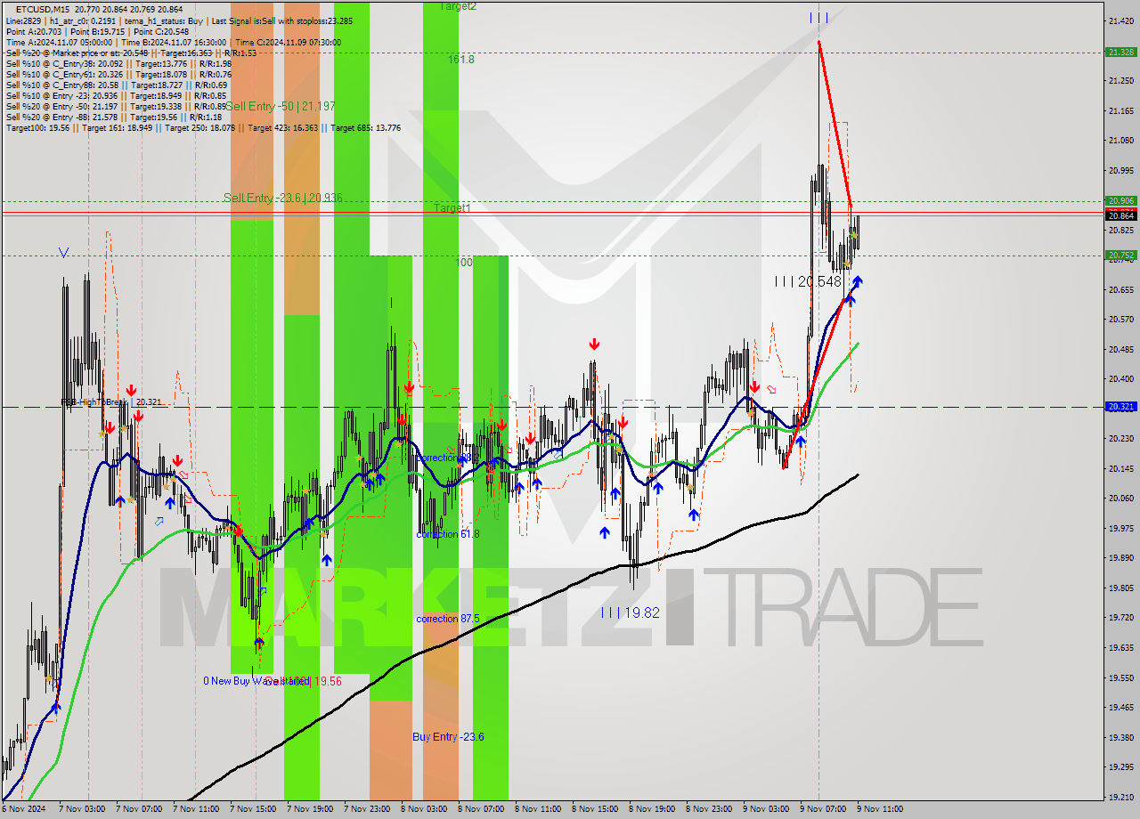
Task: Click the 'Point A:20.703' info line
Action: point(97,31)
